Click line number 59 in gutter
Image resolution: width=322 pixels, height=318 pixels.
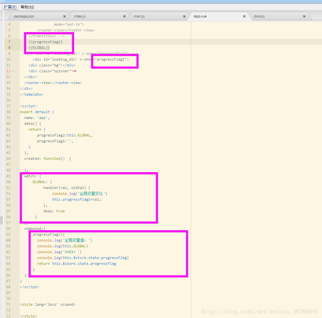[8, 234]
